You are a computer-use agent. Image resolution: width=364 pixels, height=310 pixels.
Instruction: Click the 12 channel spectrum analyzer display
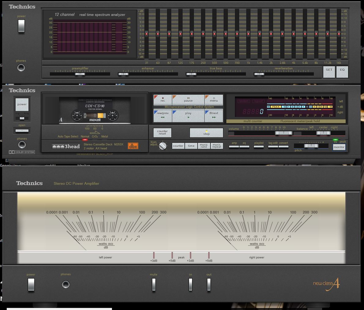(90, 37)
